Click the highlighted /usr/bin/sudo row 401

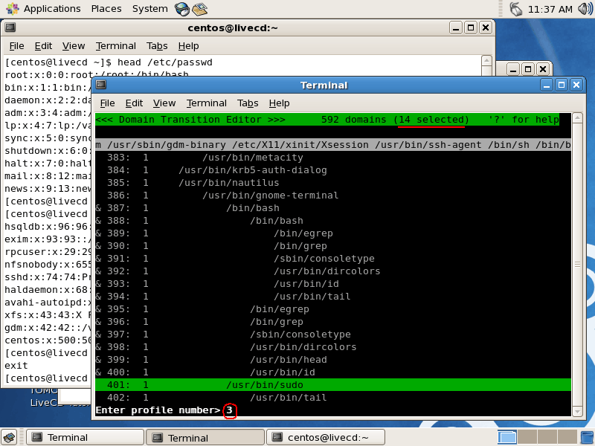click(x=332, y=385)
